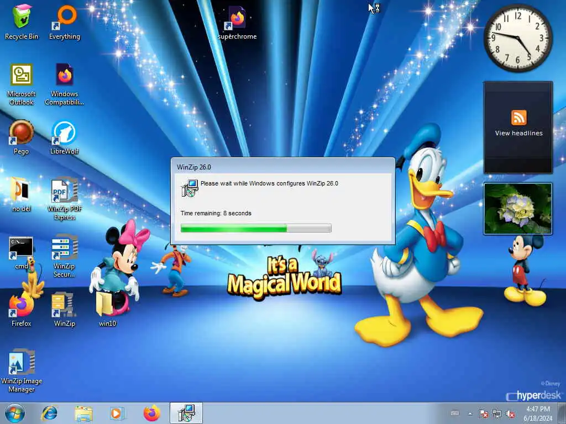Open the superchrome desktop shortcut

point(237,22)
